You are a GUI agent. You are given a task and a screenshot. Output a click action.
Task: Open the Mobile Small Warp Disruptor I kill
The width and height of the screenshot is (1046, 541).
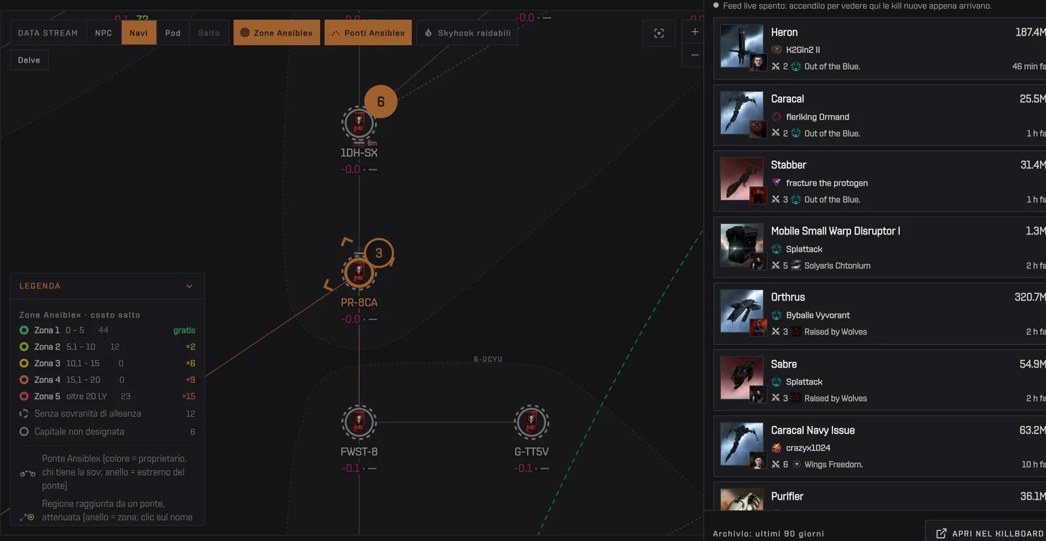879,248
